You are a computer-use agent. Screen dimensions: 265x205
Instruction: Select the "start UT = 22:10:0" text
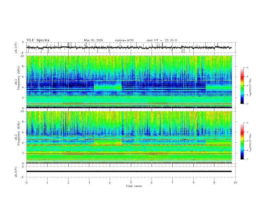(x=162, y=40)
